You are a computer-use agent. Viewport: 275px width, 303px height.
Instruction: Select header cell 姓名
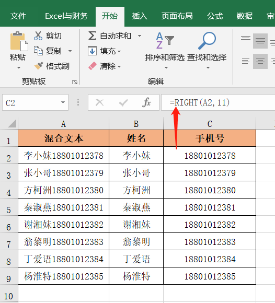pyautogui.click(x=136, y=138)
